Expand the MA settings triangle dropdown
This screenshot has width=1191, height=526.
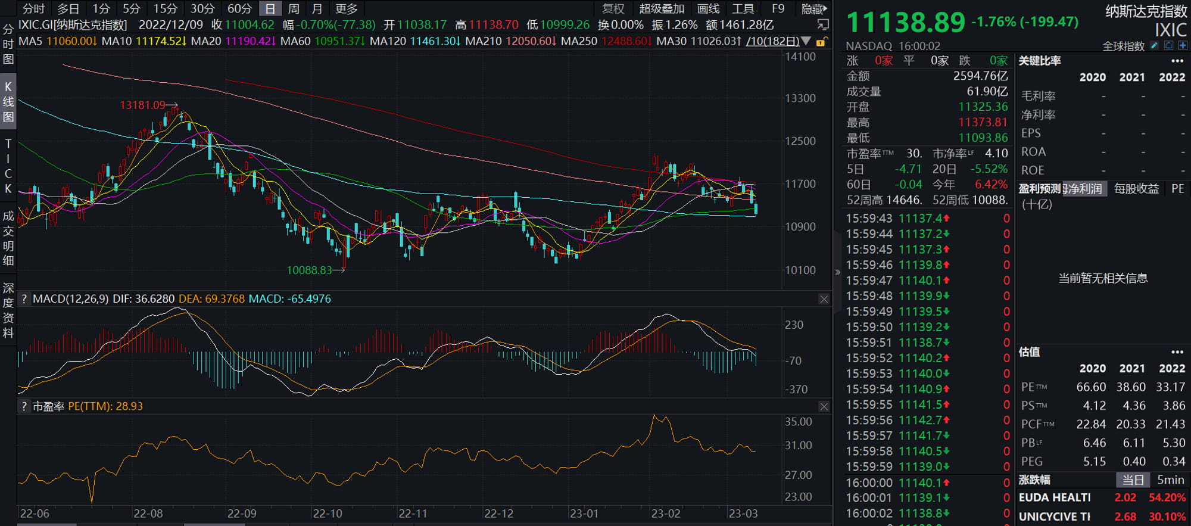pyautogui.click(x=806, y=41)
